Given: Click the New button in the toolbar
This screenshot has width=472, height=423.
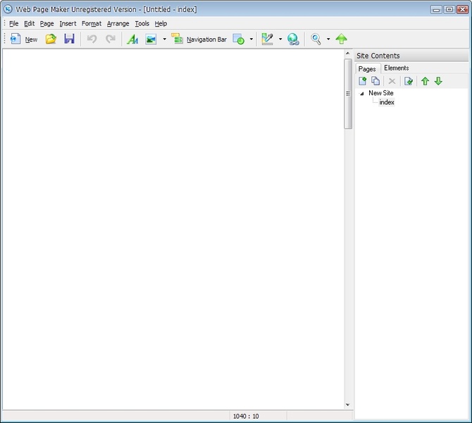Looking at the screenshot, I should 24,39.
